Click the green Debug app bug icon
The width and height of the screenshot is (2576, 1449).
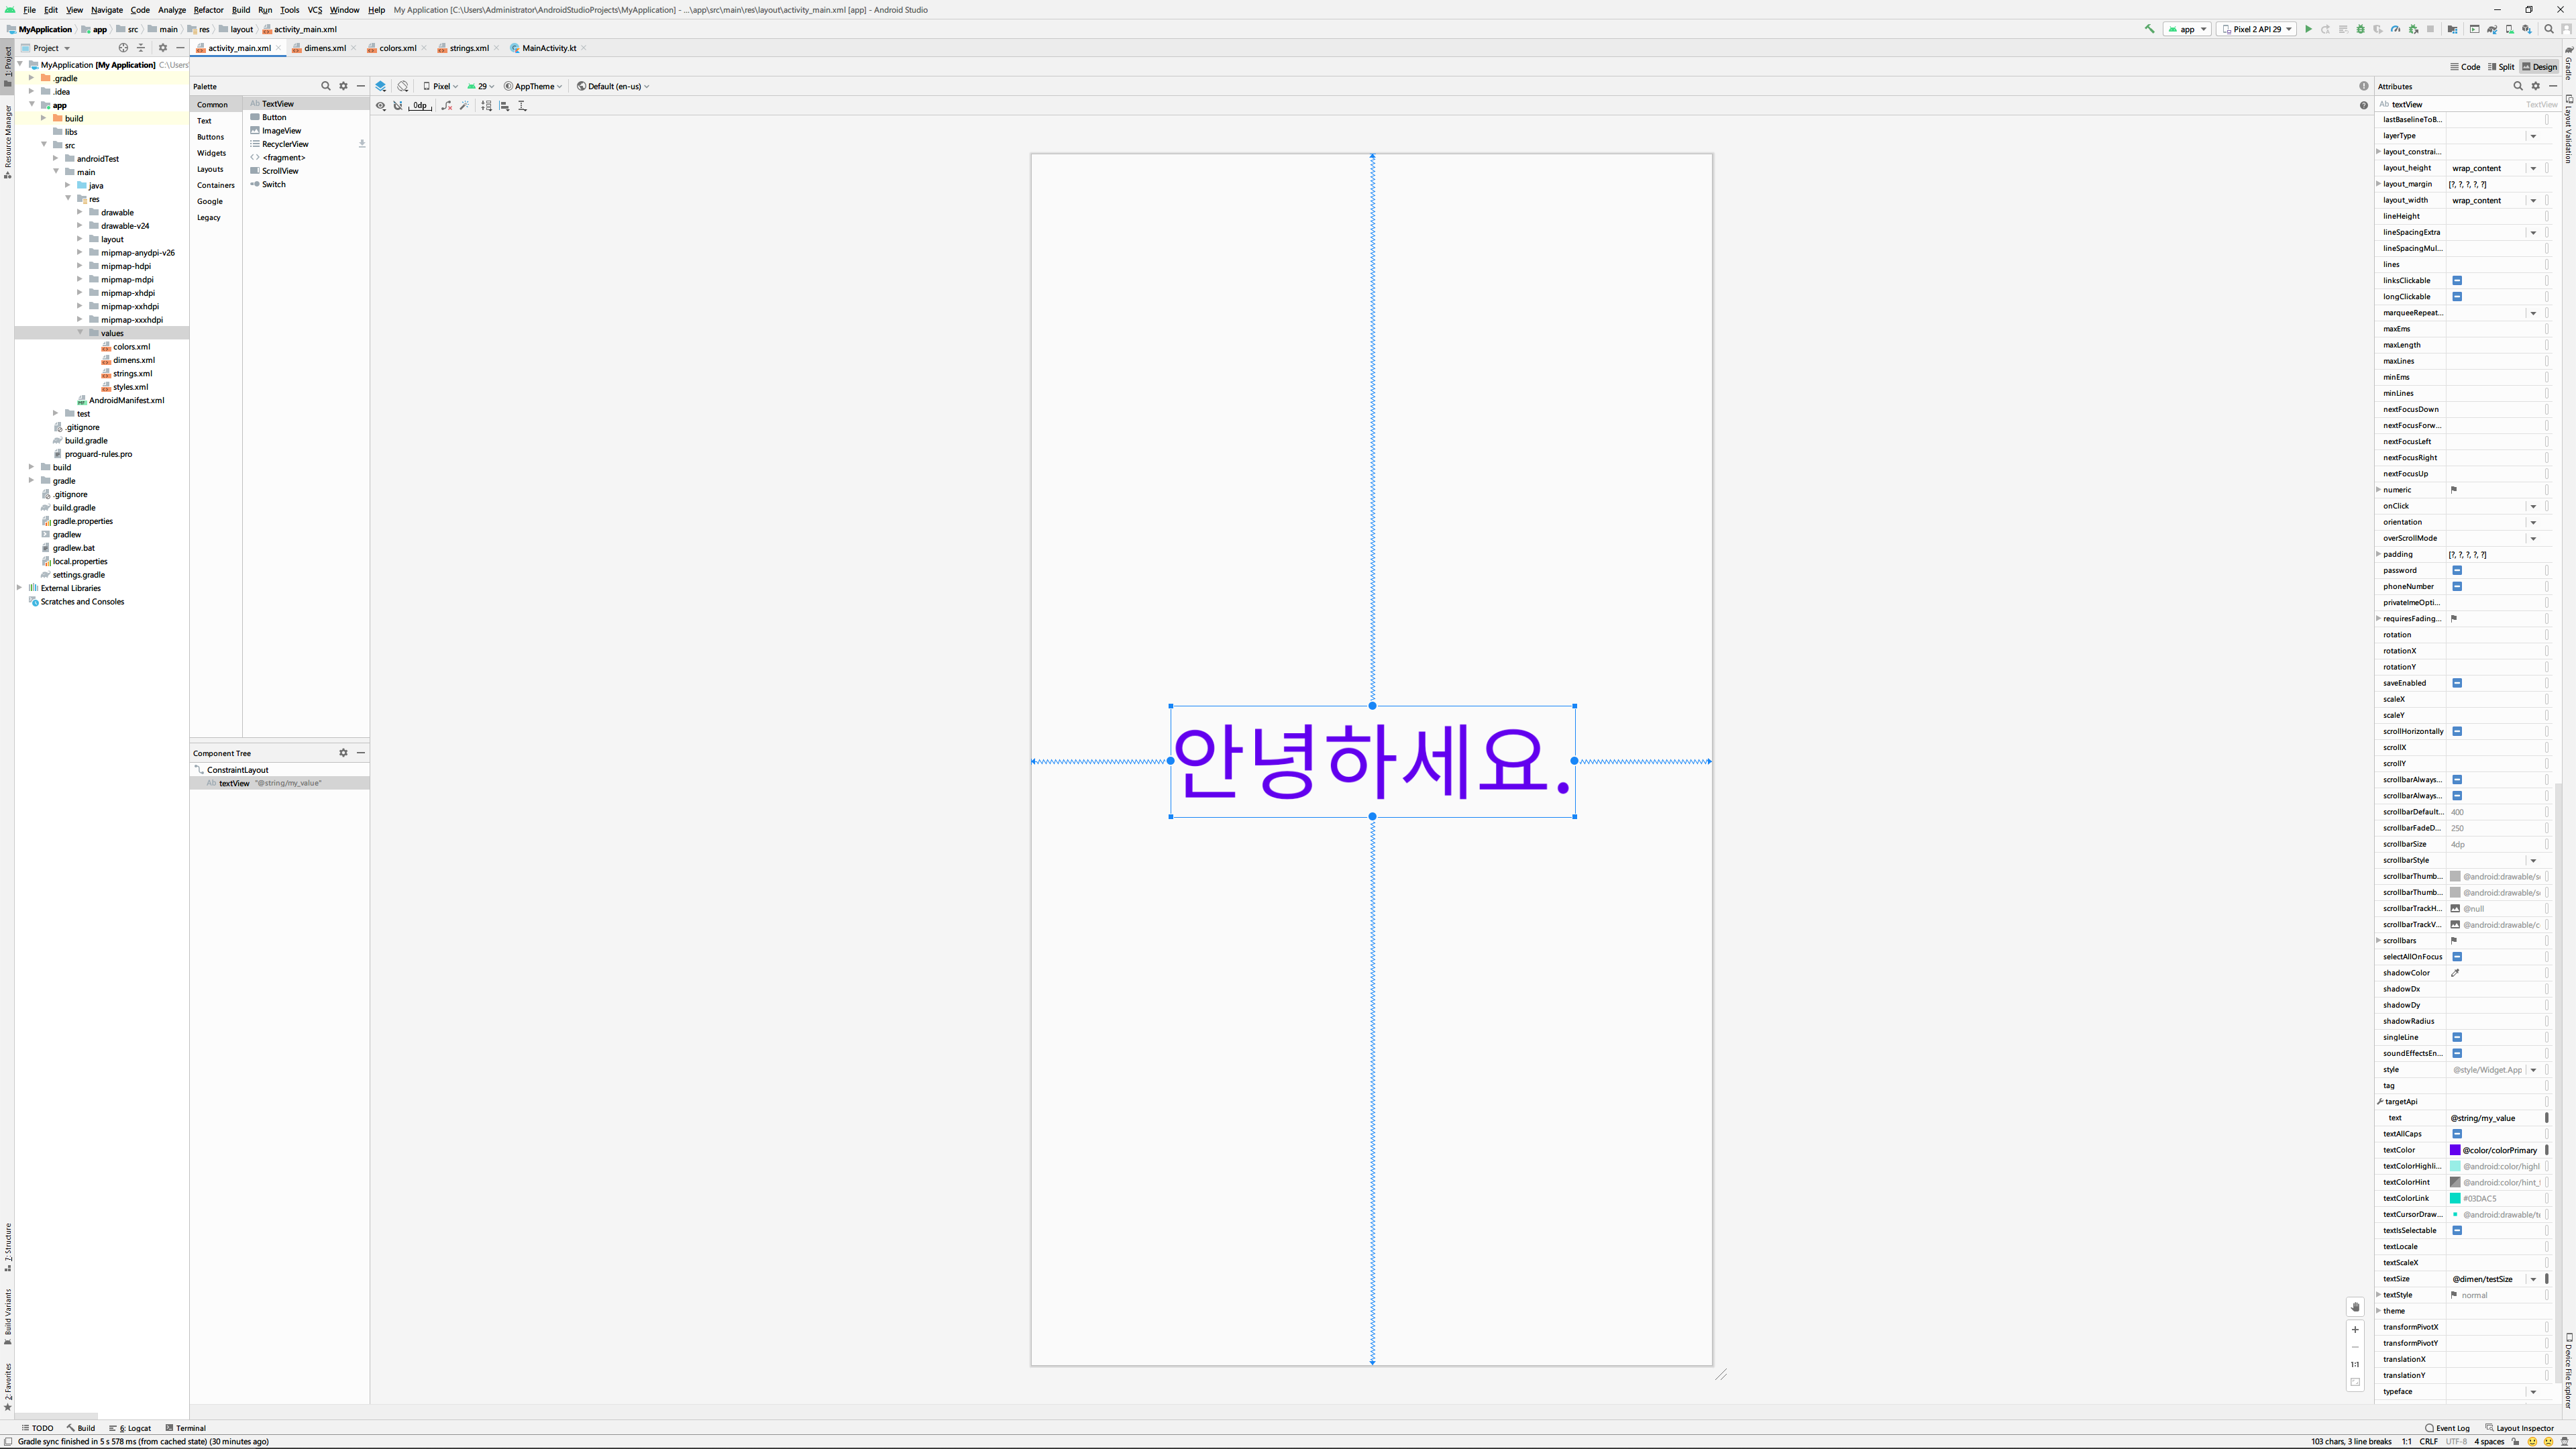pyautogui.click(x=2361, y=29)
